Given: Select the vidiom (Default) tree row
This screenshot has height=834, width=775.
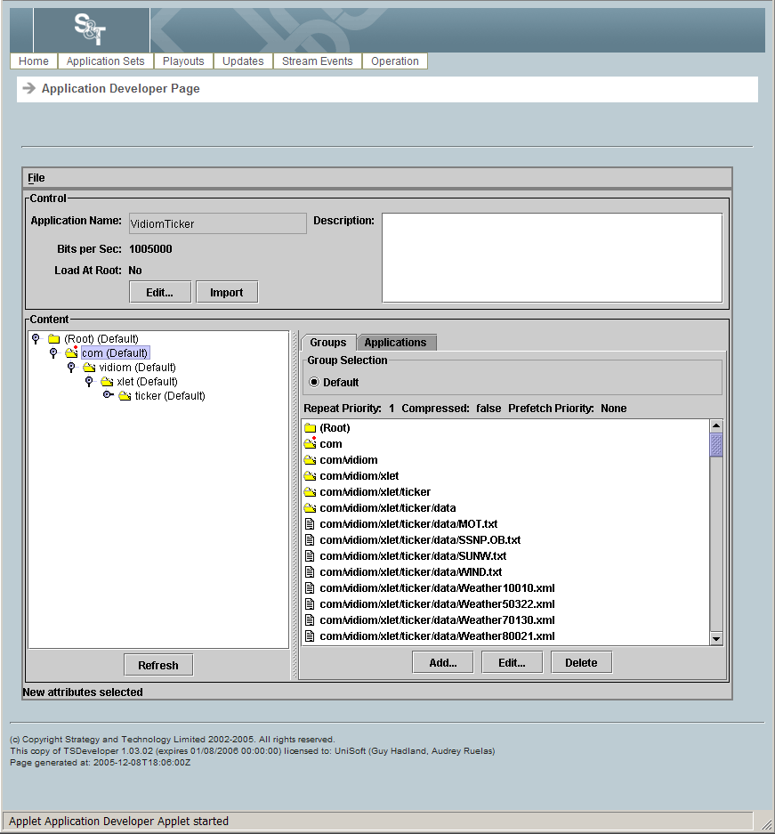Looking at the screenshot, I should pyautogui.click(x=137, y=368).
